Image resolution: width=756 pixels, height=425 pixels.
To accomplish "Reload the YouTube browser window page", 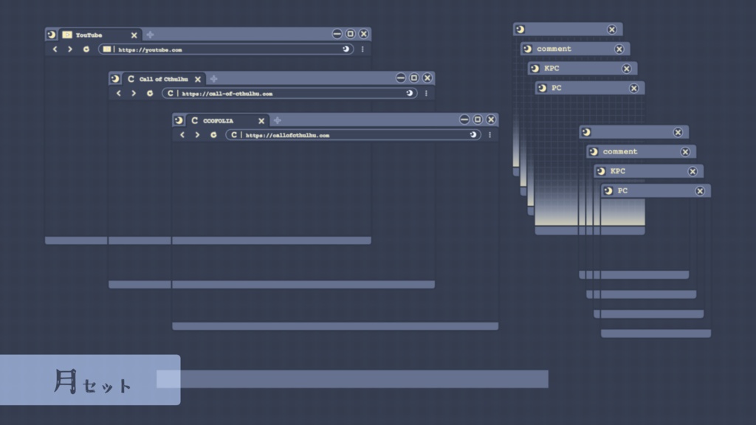I will click(86, 49).
